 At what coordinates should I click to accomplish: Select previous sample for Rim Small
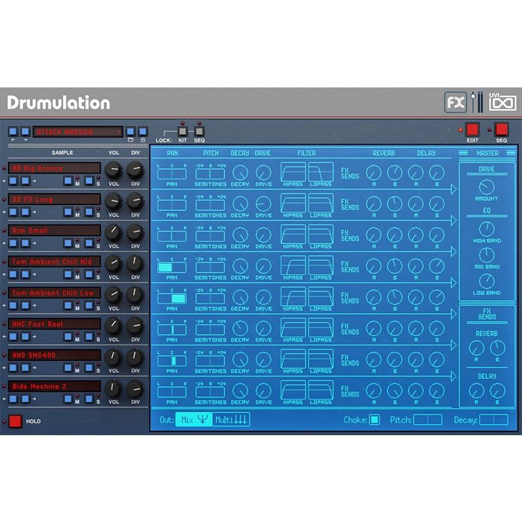[x=14, y=243]
